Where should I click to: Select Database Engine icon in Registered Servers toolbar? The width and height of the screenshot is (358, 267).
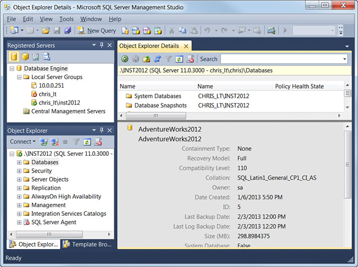14,56
